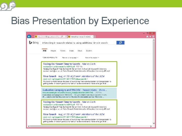
Task: Click the Bing search query field
Action: point(78,43)
